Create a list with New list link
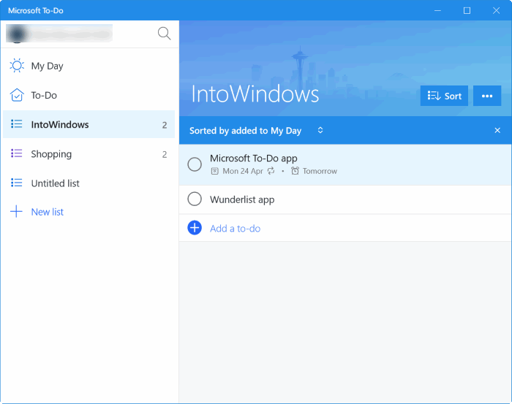Image resolution: width=512 pixels, height=404 pixels. pyautogui.click(x=48, y=212)
